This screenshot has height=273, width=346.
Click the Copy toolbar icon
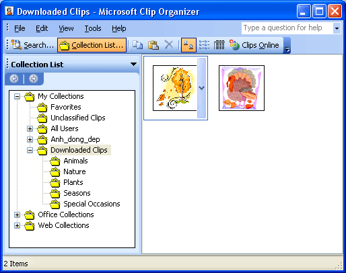pyautogui.click(x=137, y=45)
